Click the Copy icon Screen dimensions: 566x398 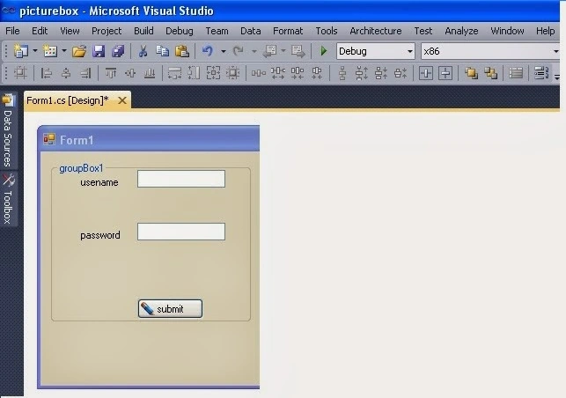tap(162, 51)
